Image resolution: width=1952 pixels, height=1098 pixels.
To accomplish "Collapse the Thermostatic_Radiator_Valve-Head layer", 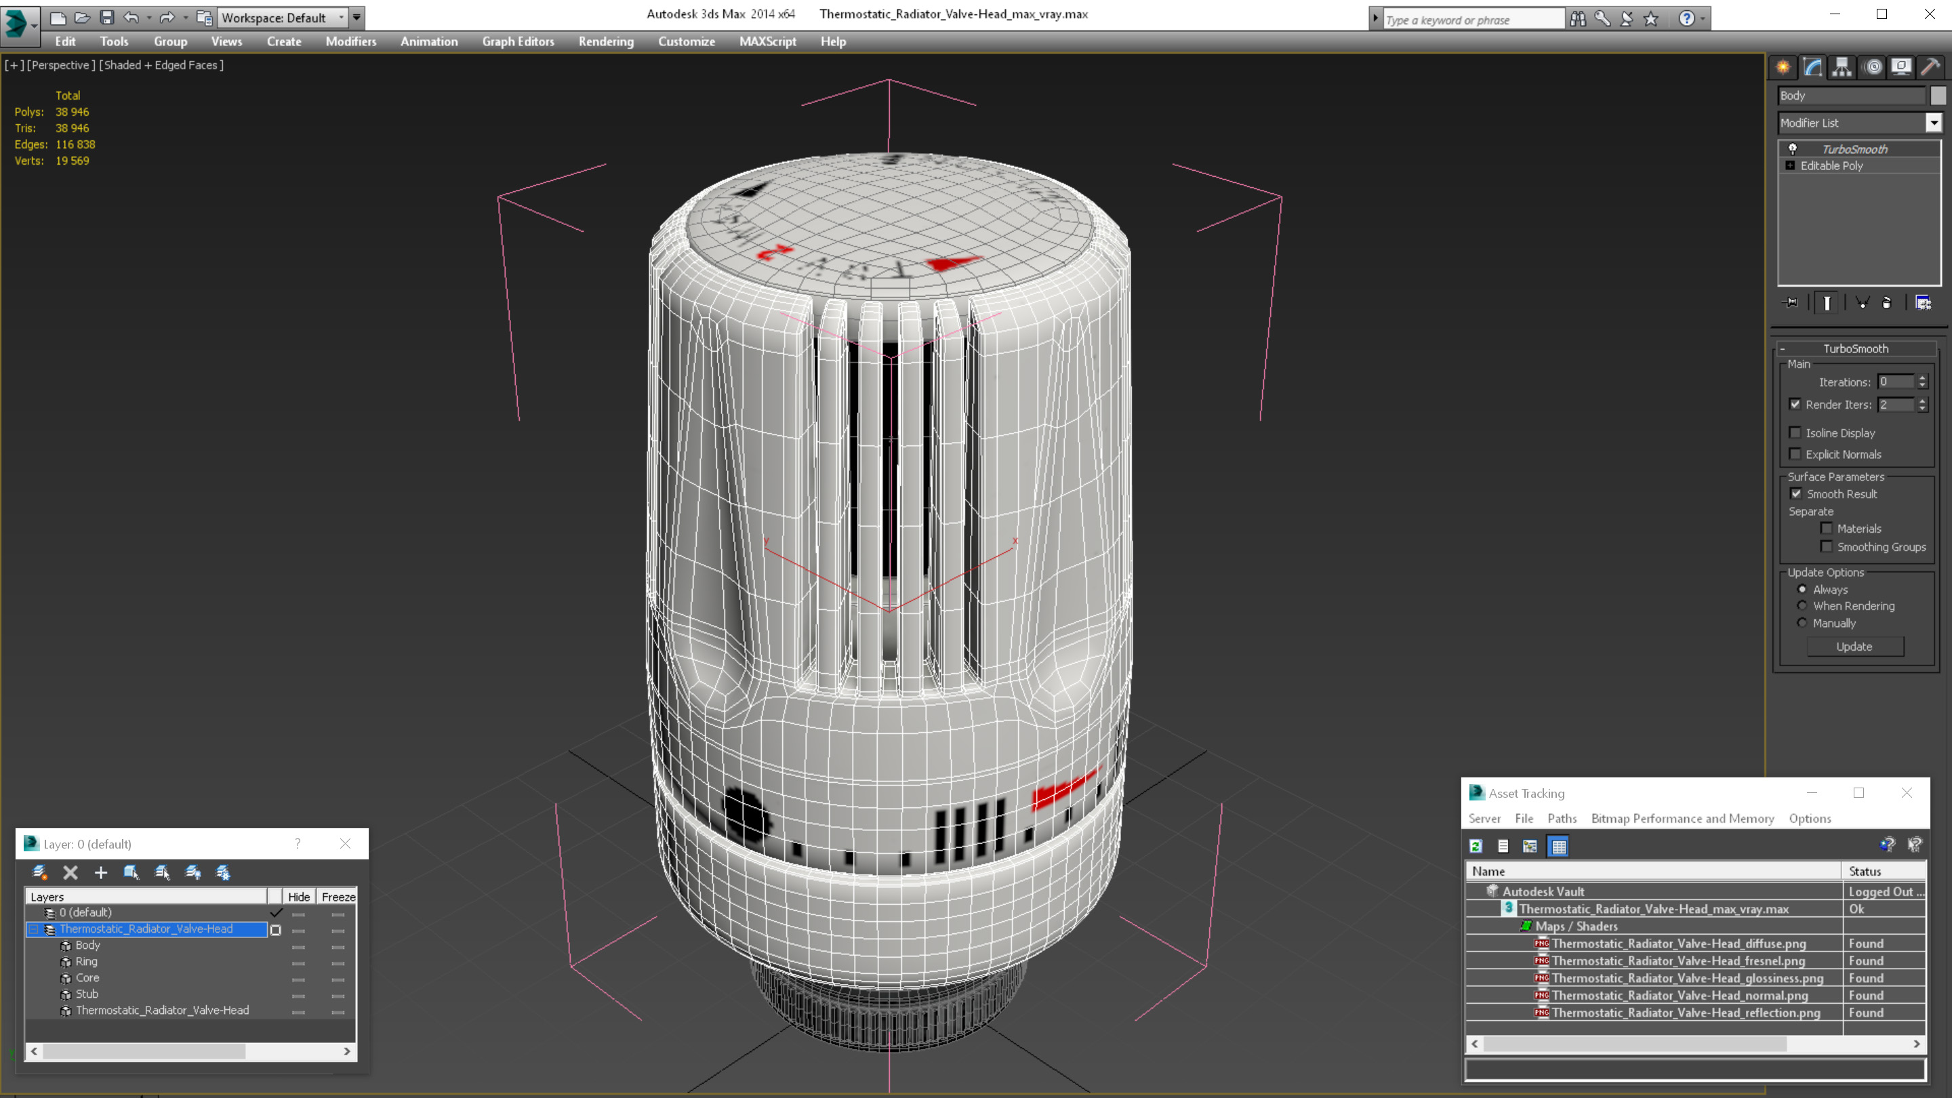I will (x=33, y=929).
